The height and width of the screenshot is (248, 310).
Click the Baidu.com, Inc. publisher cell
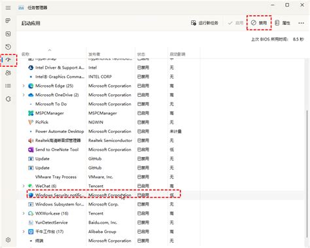(103, 222)
